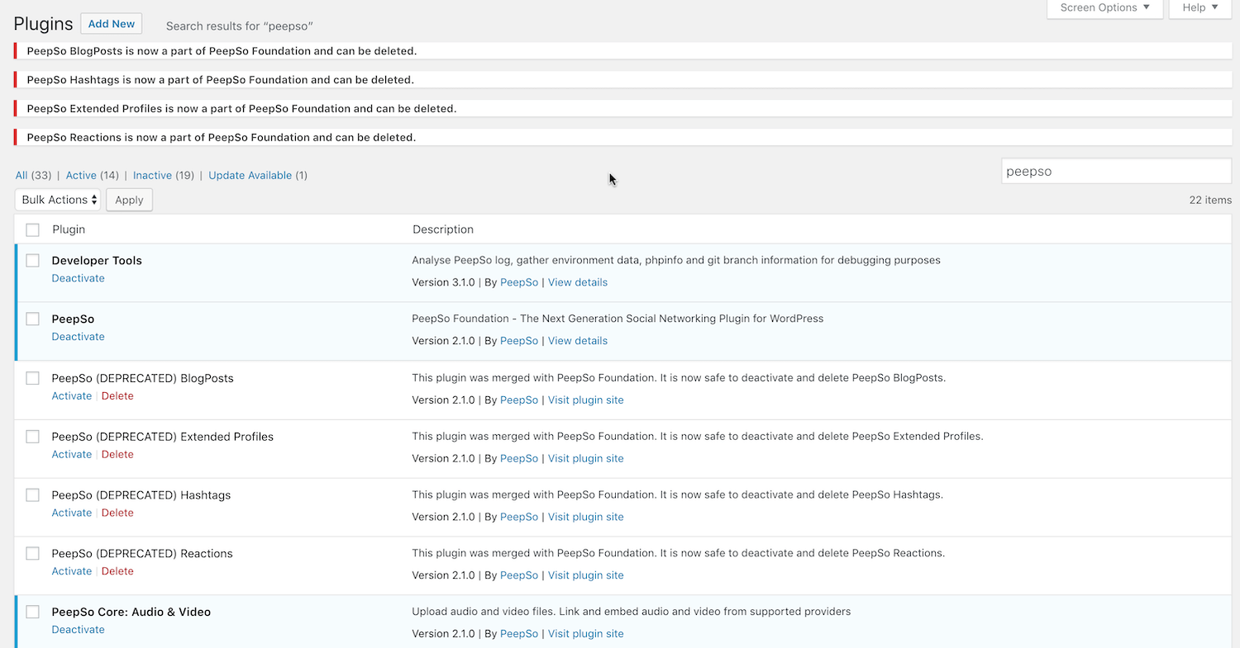Image resolution: width=1240 pixels, height=648 pixels.
Task: Check the PeepSo plugin checkbox
Action: (x=32, y=319)
